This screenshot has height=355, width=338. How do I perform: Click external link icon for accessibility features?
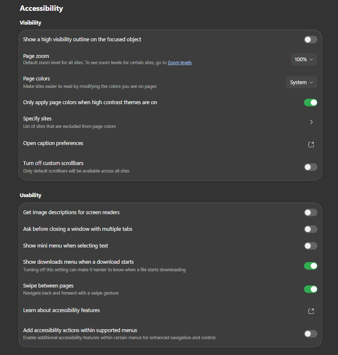[x=311, y=311]
